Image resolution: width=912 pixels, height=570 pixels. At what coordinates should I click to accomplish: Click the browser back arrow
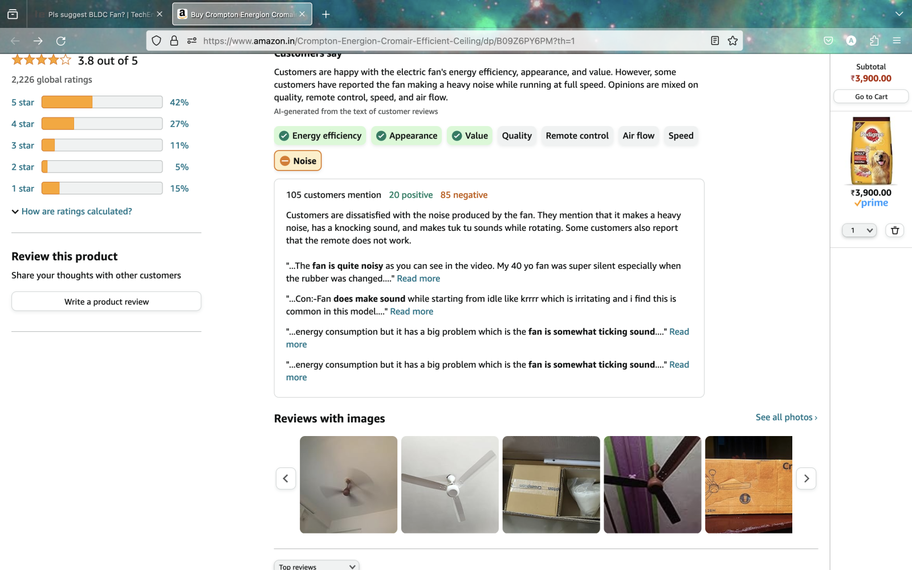click(15, 41)
